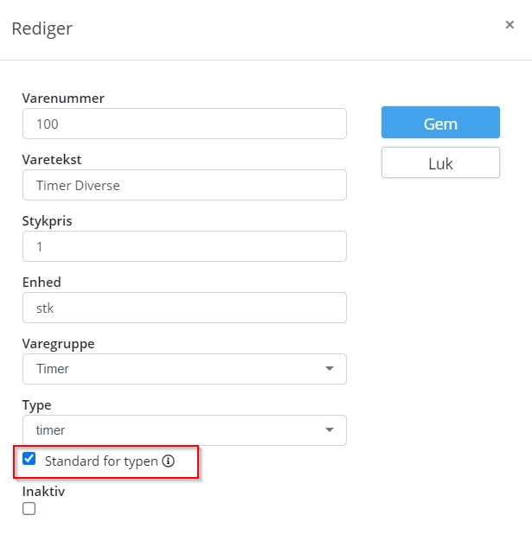The image size is (532, 547).
Task: Click the Luk button to close
Action: (440, 162)
